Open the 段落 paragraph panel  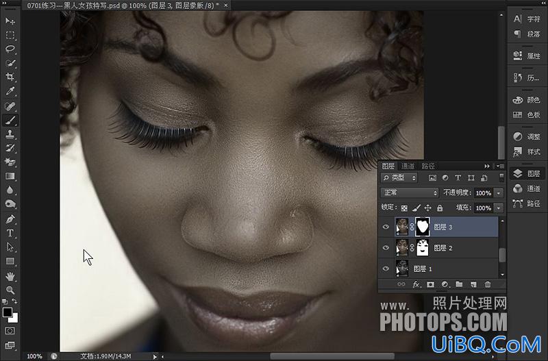(x=527, y=34)
